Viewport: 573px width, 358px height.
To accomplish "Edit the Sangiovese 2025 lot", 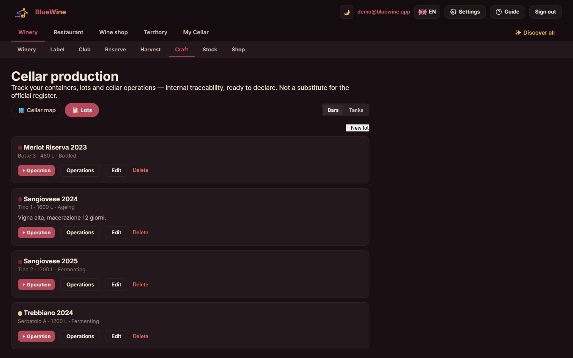I will 116,284.
